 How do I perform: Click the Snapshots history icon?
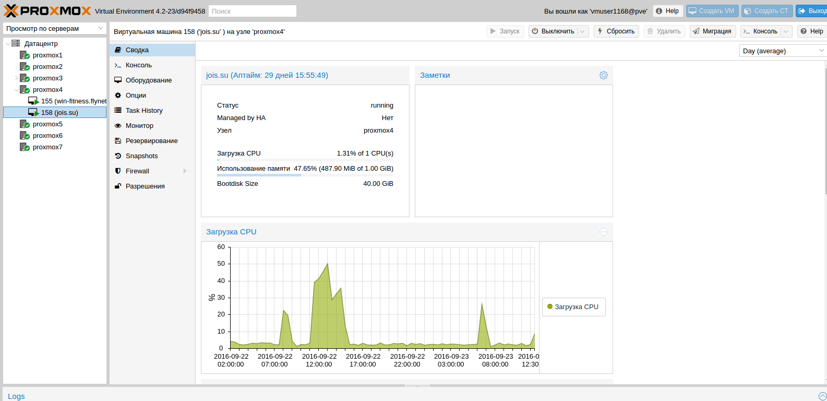pyautogui.click(x=118, y=156)
